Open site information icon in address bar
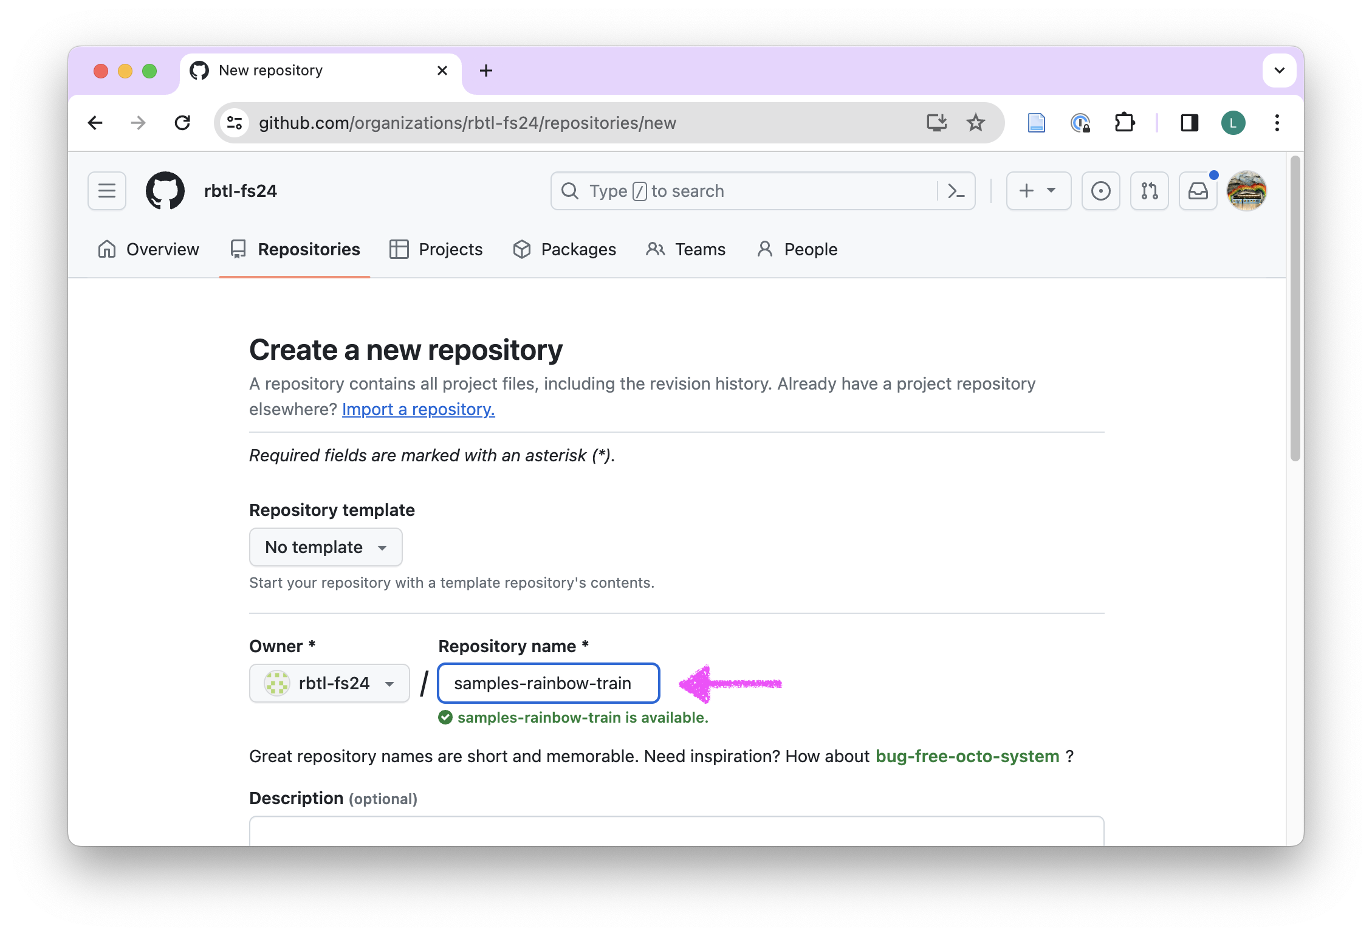 235,123
